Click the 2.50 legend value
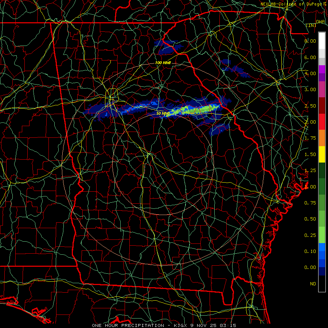This screenshot has width=328, height=328. tap(310, 106)
